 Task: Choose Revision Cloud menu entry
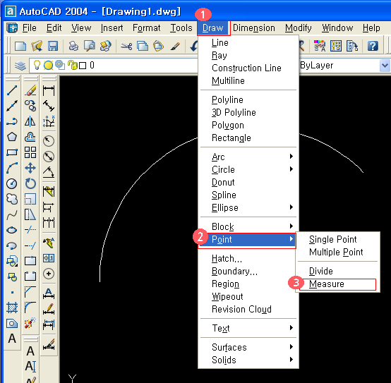(248, 309)
